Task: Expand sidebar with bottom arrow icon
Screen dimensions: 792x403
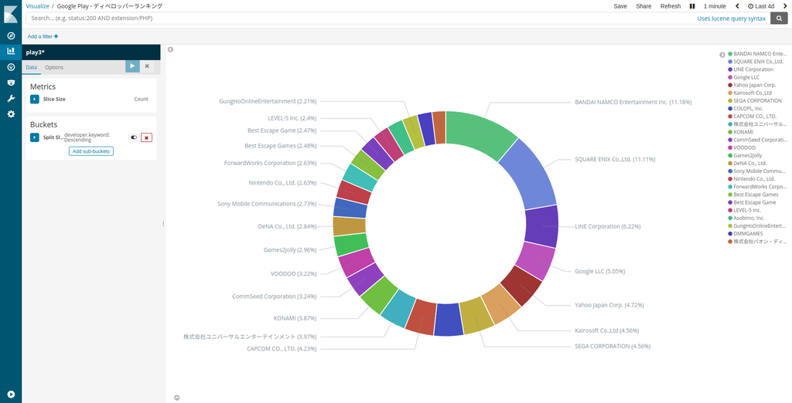Action: (11, 395)
